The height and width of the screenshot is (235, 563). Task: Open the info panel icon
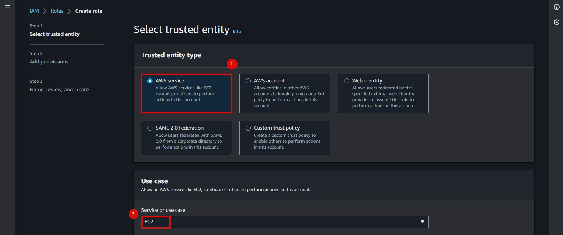(556, 7)
